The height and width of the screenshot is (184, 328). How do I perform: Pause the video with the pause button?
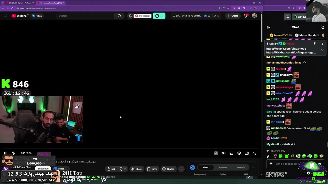click(5, 153)
